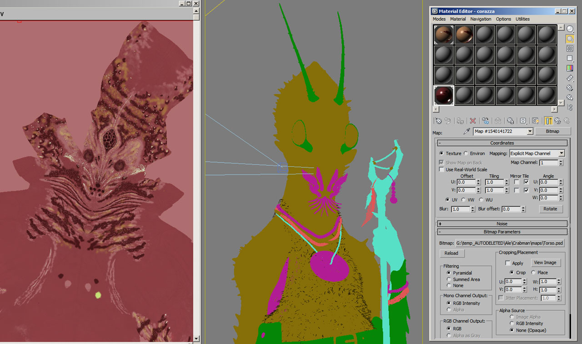The image size is (582, 344).
Task: Select the first tan material sample slot
Action: pyautogui.click(x=443, y=35)
